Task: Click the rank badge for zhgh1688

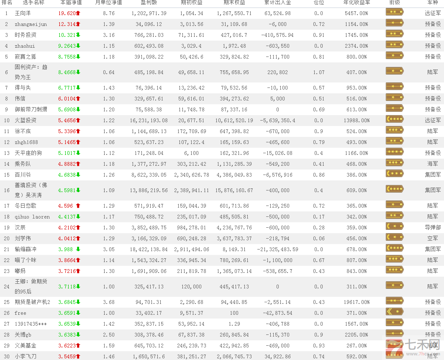Action: point(395,141)
